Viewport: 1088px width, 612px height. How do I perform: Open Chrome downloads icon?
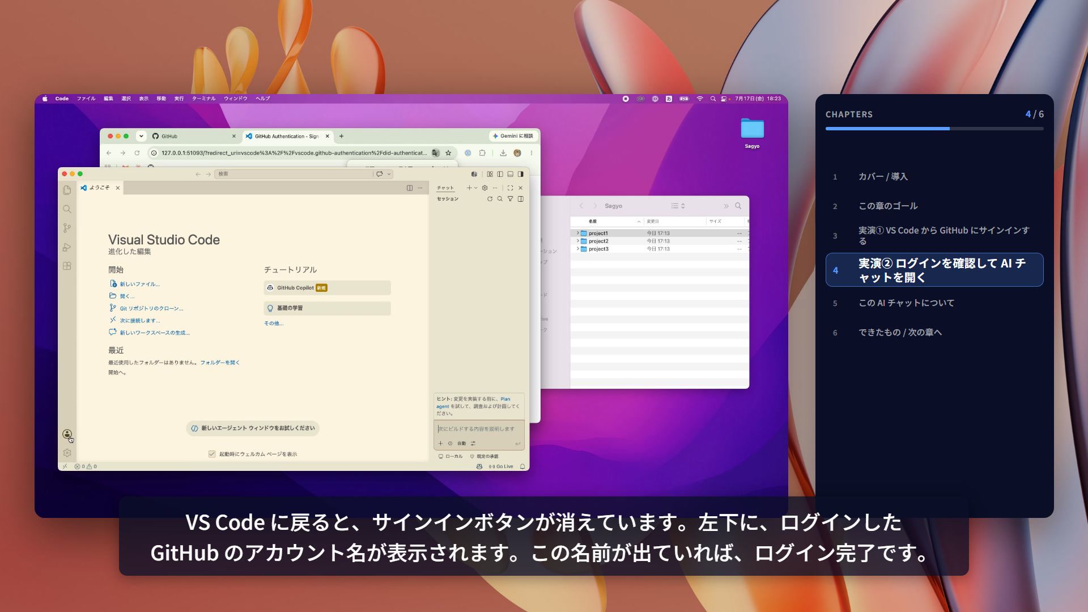pyautogui.click(x=503, y=153)
